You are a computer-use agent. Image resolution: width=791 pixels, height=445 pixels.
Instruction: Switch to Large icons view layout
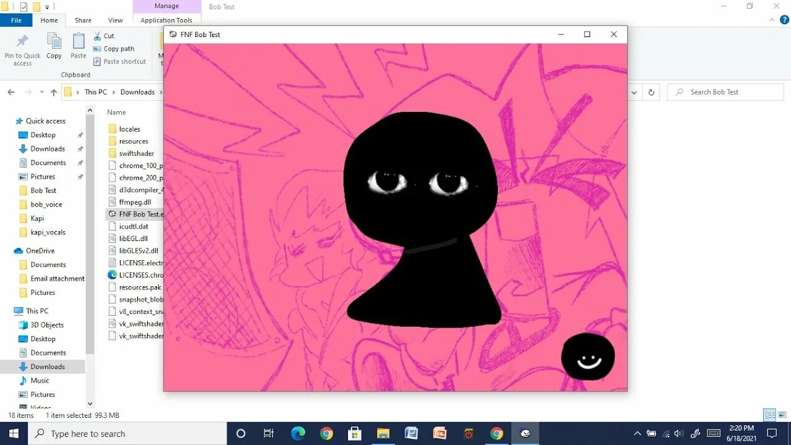click(x=782, y=415)
